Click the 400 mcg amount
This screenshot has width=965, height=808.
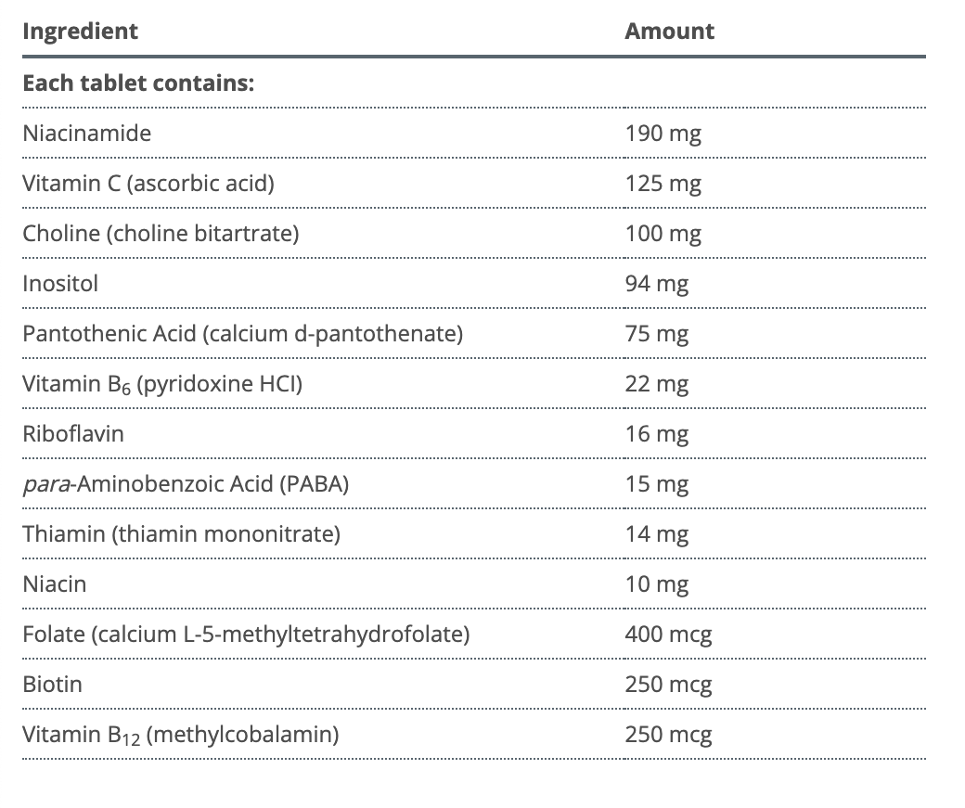(668, 635)
